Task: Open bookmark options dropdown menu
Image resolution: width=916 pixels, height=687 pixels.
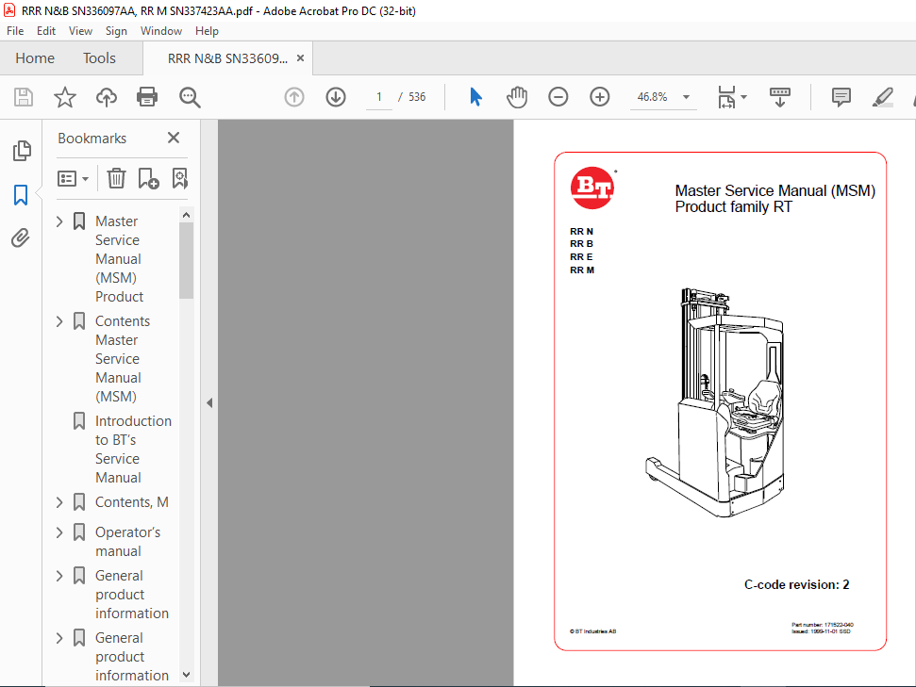Action: click(x=73, y=179)
